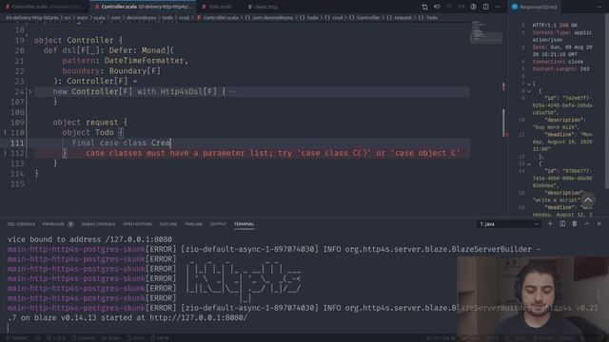Select the active Controller.scala 03-delivery-http-http4s tab
Screen dimensions: 609x342
tap(143, 7)
